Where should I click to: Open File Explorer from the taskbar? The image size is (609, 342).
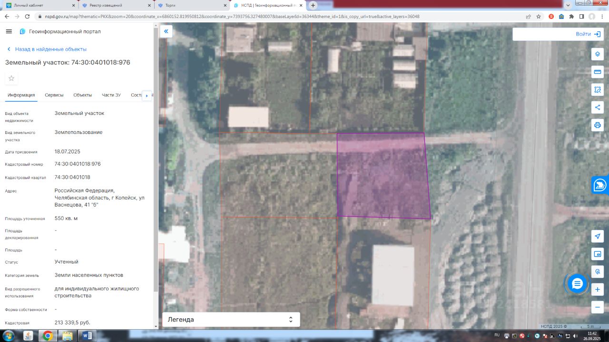click(68, 336)
